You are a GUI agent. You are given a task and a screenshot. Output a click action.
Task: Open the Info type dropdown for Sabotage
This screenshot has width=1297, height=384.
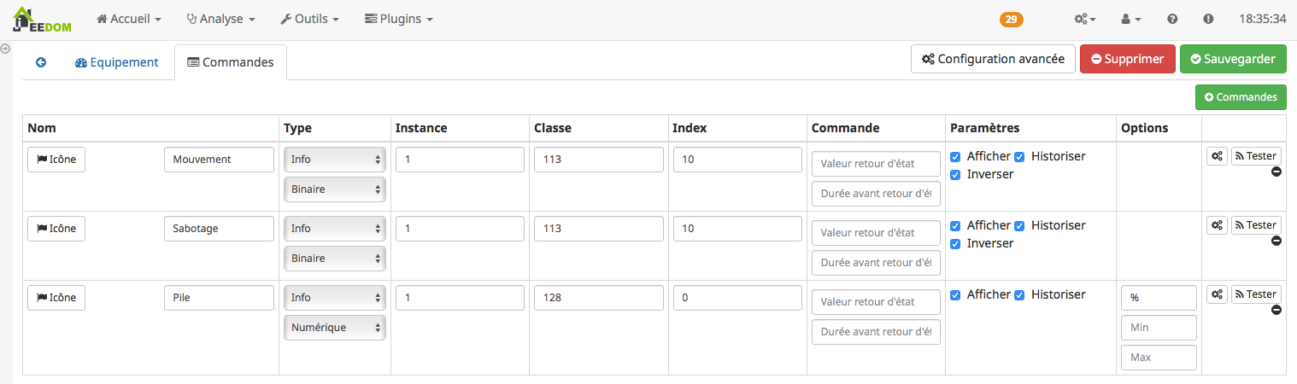coord(335,229)
